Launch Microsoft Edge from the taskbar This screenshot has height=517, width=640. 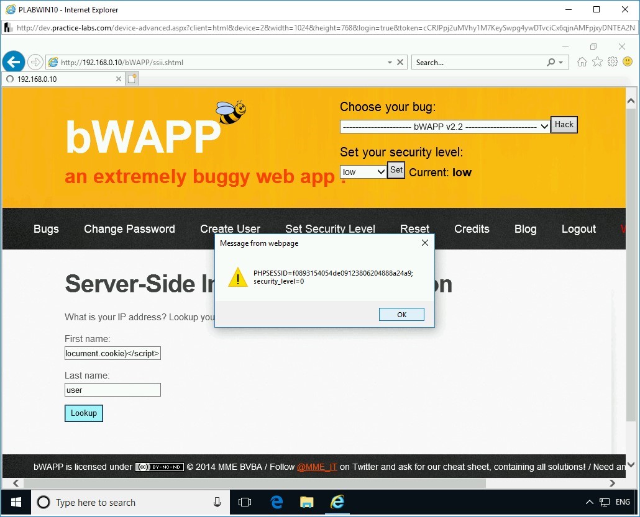point(276,502)
